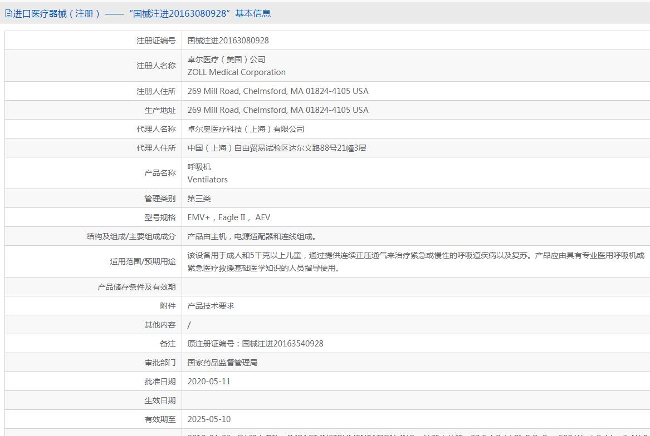
Task: Click the 管理类别 value 第三类
Action: pos(199,199)
